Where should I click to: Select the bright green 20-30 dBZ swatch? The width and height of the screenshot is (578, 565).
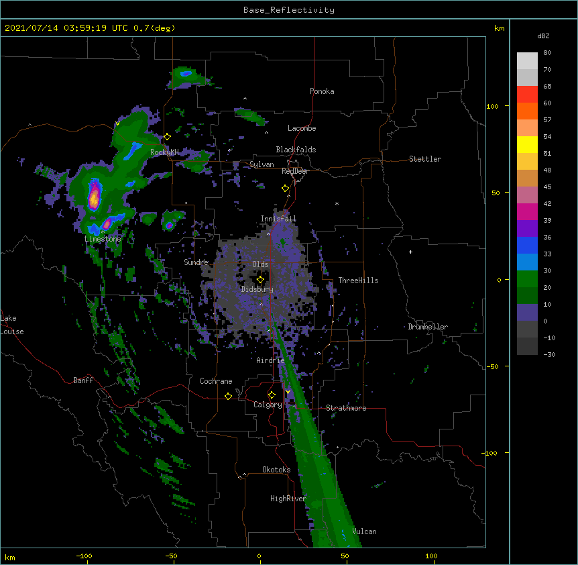(527, 279)
